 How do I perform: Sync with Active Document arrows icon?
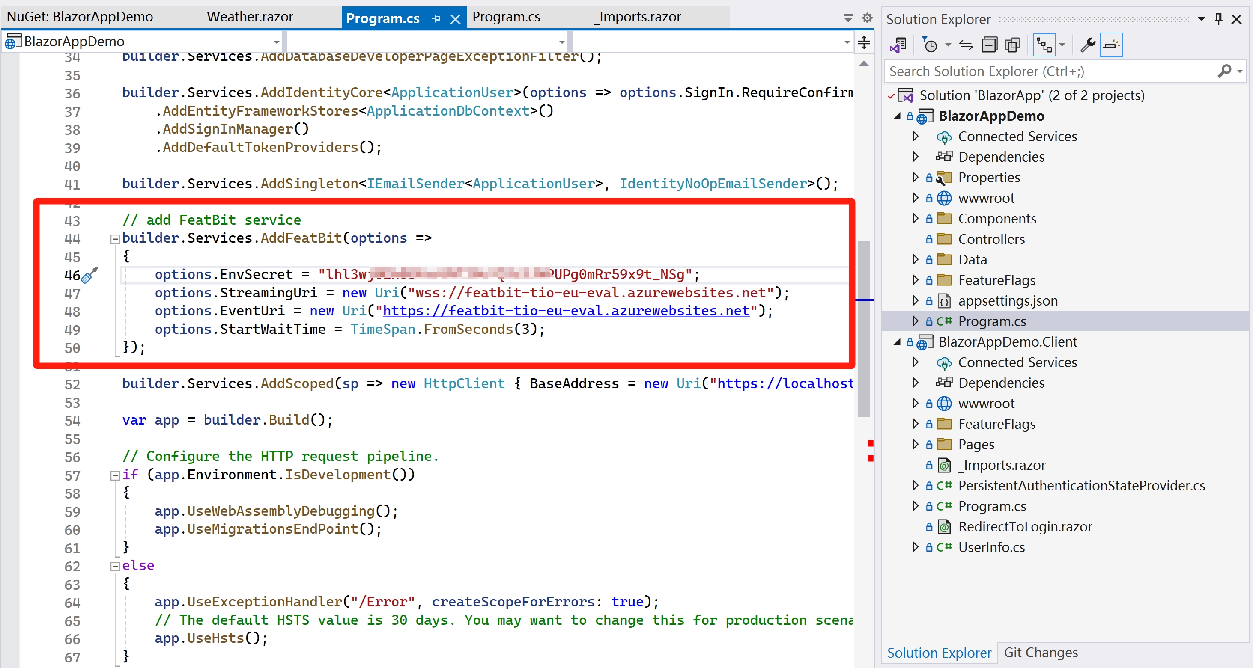tap(966, 45)
